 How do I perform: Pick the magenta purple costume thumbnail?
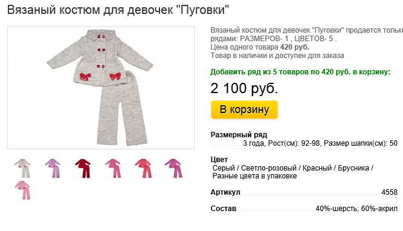point(173,168)
